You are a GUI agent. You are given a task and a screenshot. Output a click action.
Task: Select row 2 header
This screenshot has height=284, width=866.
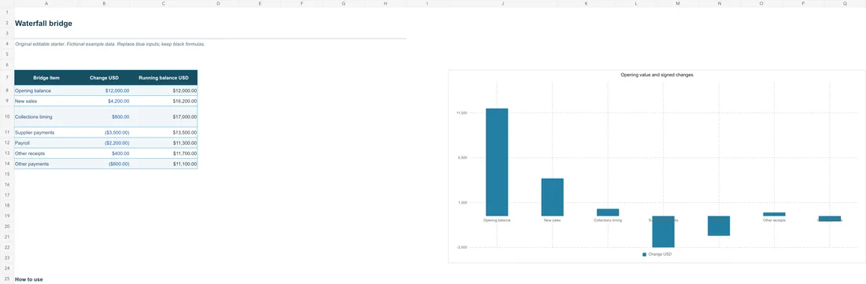point(6,23)
